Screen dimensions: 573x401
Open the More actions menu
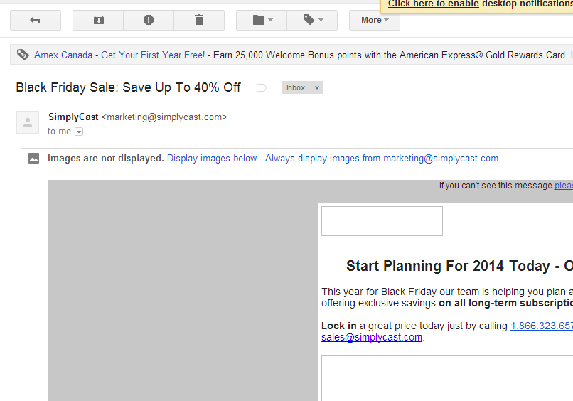pyautogui.click(x=375, y=20)
